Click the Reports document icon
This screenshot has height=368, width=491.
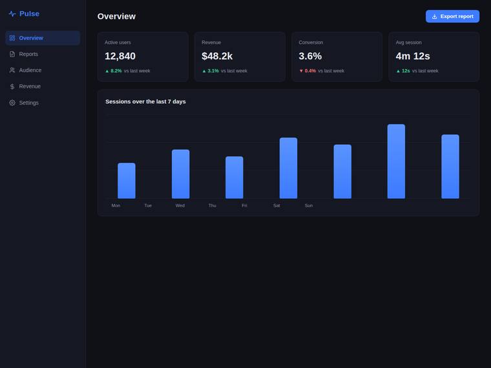click(12, 54)
